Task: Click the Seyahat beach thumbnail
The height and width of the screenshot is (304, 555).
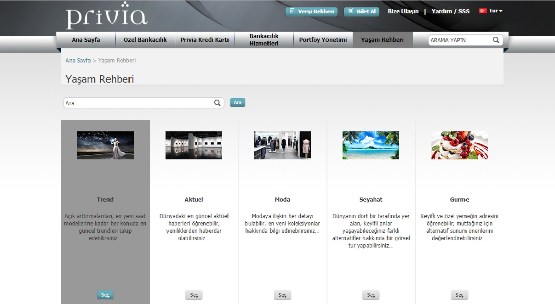Action: [x=371, y=145]
